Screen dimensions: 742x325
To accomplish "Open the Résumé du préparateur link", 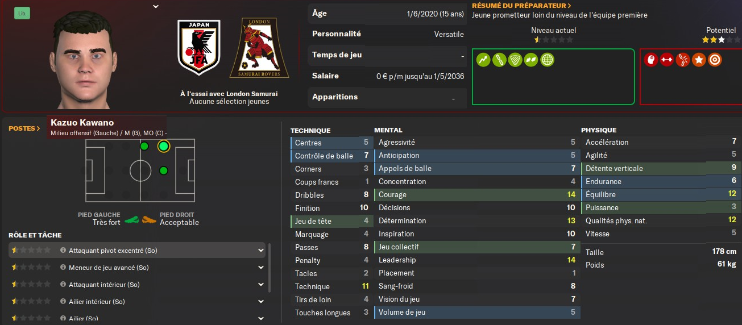I will [x=521, y=6].
